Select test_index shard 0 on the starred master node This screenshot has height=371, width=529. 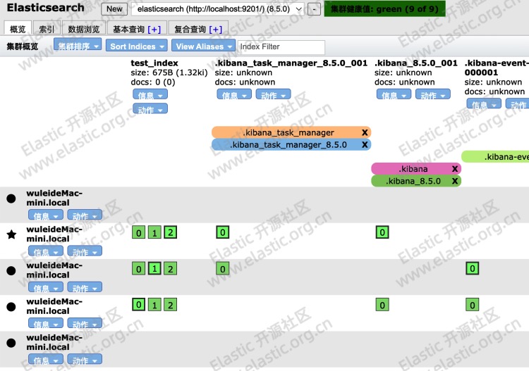(x=139, y=232)
